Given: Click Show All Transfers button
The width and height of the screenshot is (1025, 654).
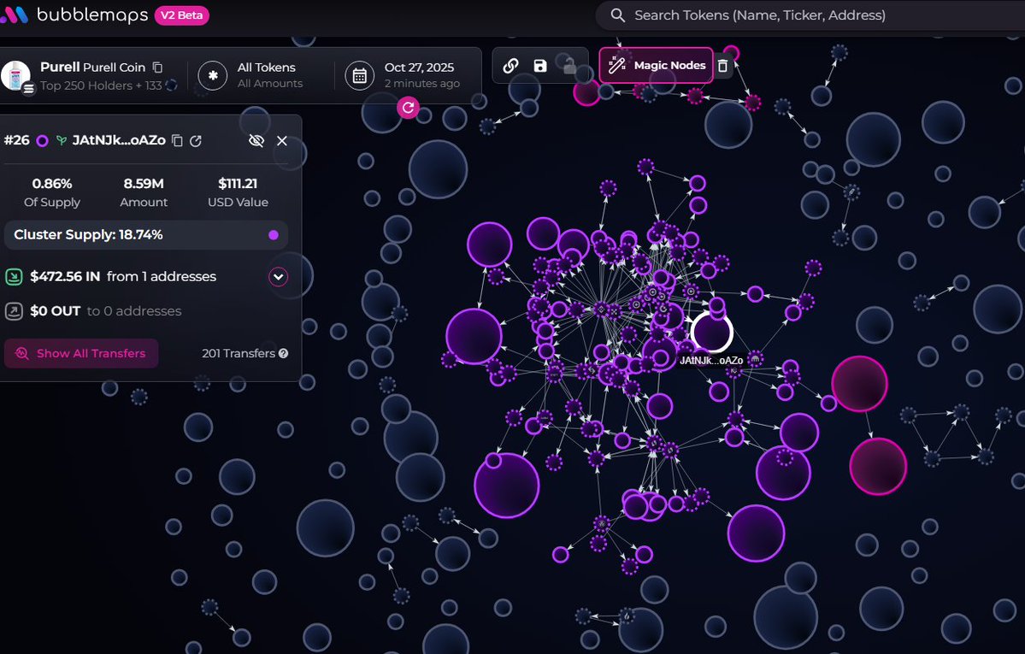Looking at the screenshot, I should tap(81, 353).
